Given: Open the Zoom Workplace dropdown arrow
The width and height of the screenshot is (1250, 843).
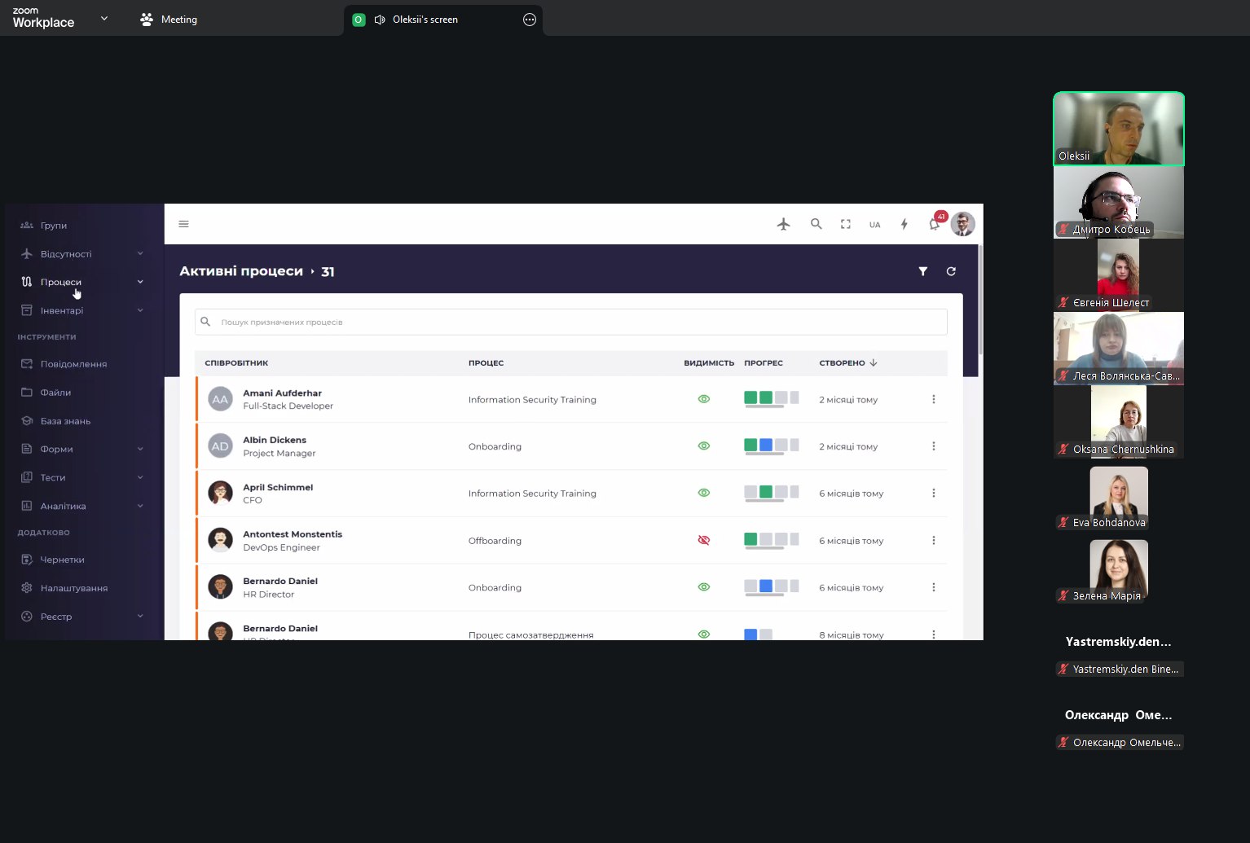Looking at the screenshot, I should pyautogui.click(x=103, y=19).
